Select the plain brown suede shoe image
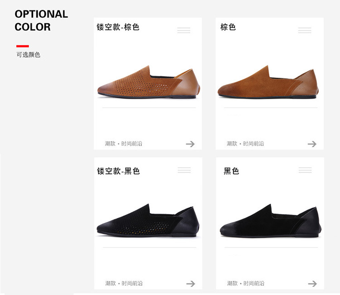Viewport: 340px width, 295px height. (268, 82)
